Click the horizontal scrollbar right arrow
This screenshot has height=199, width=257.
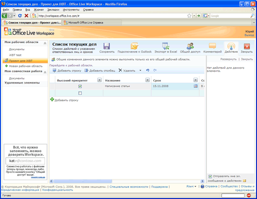[203, 181]
